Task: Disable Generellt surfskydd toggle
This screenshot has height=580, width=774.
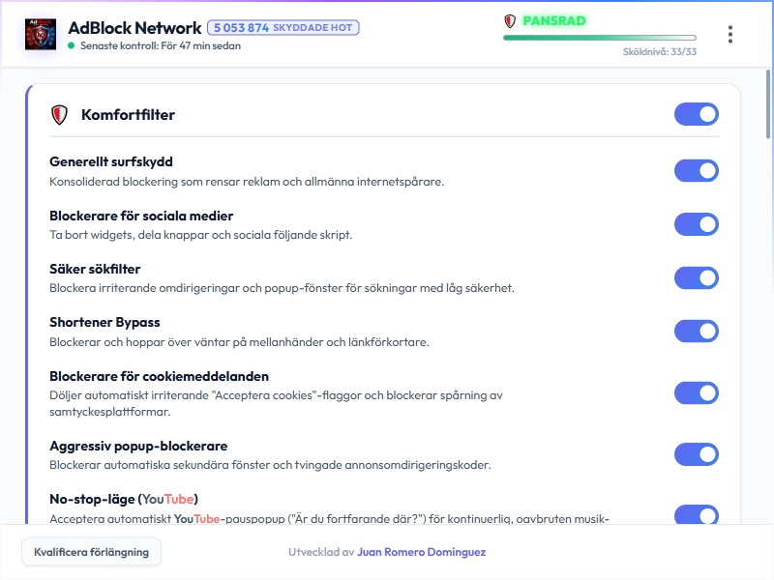Action: click(x=696, y=171)
